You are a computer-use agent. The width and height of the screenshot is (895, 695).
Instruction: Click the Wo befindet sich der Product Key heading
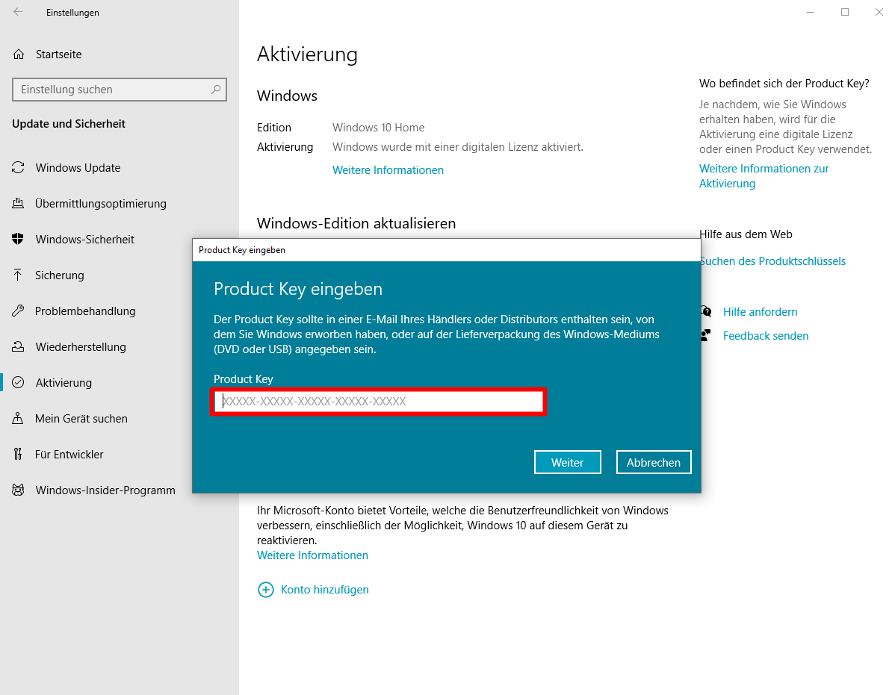(784, 84)
